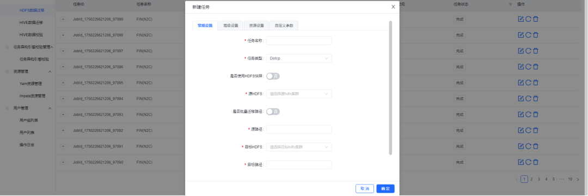Select the 常规设置 tab
This screenshot has height=196, width=588.
(x=205, y=26)
